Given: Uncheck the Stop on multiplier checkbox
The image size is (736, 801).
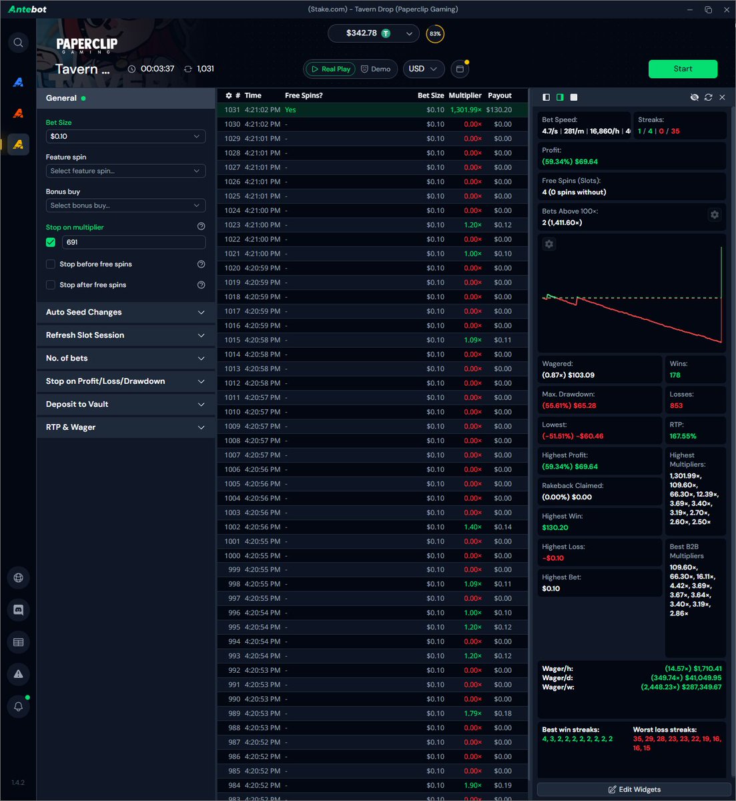Looking at the screenshot, I should click(51, 242).
